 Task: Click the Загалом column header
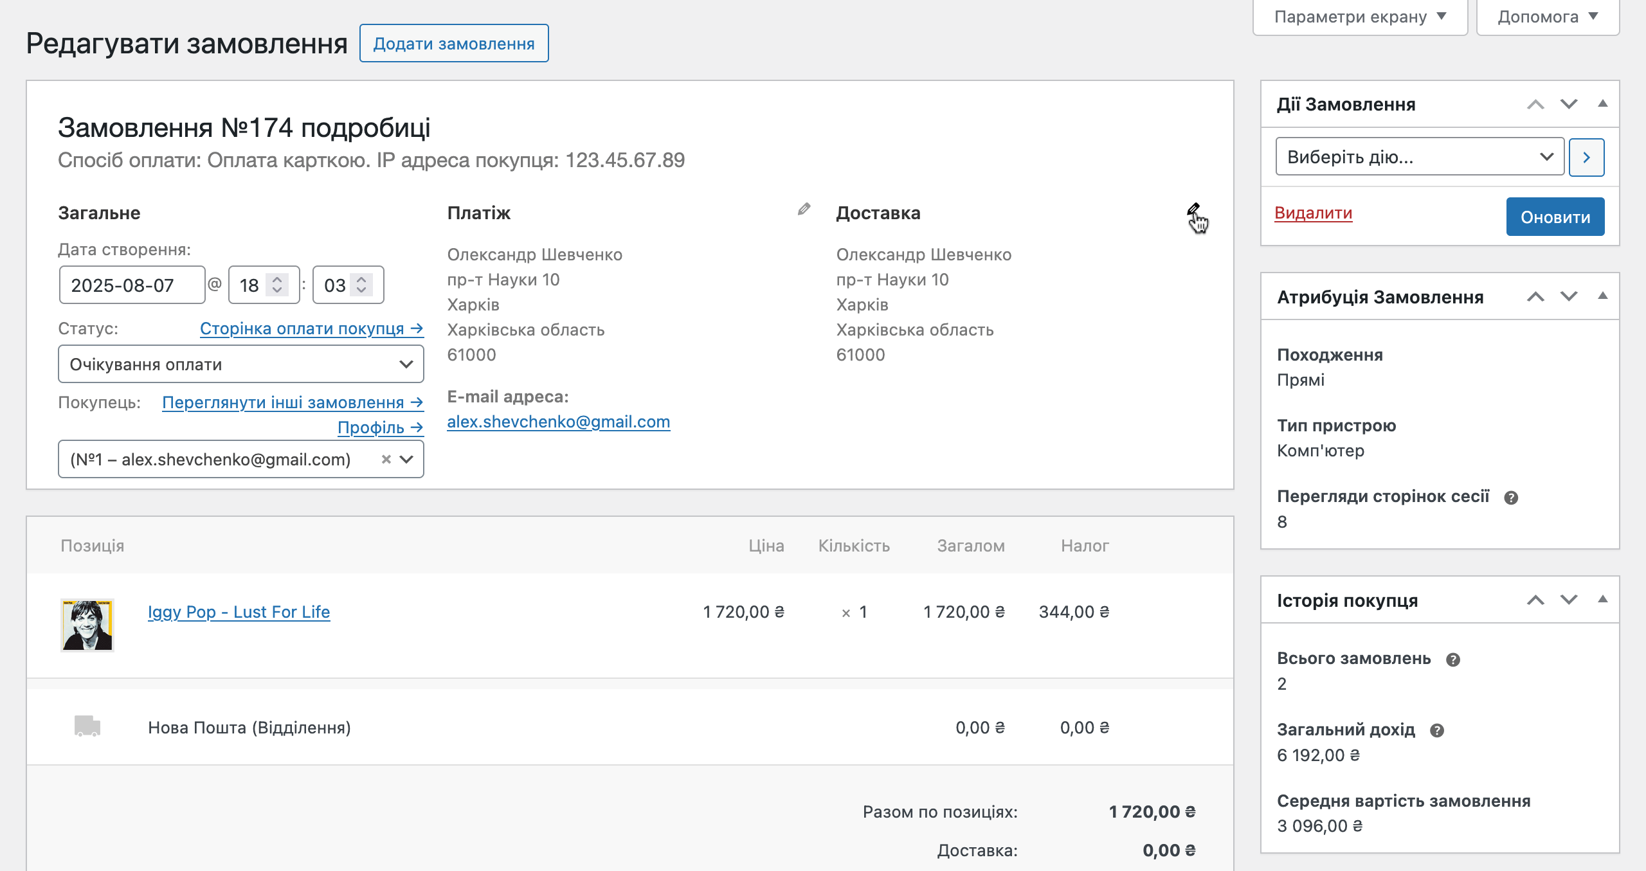tap(971, 546)
